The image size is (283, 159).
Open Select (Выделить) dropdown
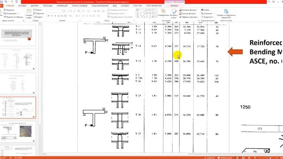207,17
